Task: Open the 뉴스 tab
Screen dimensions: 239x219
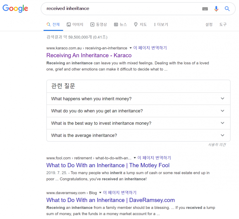Action: [x=121, y=24]
